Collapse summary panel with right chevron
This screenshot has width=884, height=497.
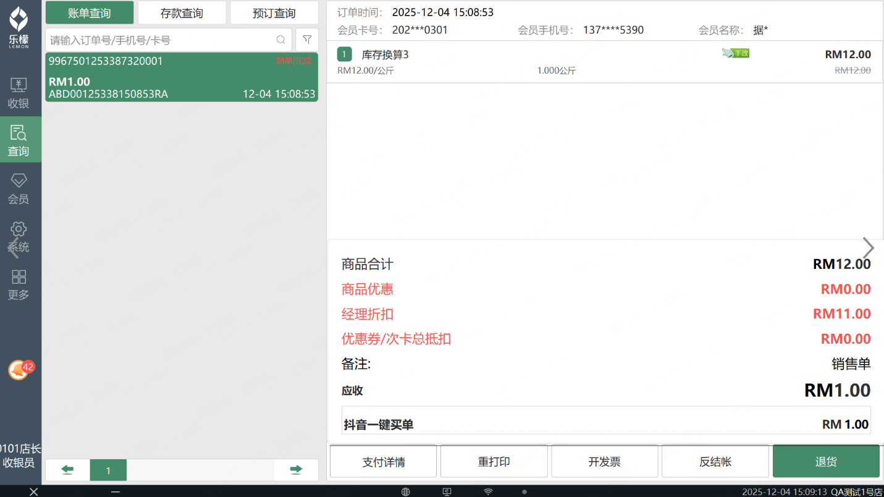point(869,248)
